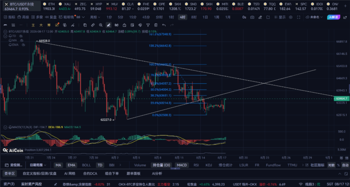Screen dimensions: 350x187
Task: Toggle percent scale mode
Action: (x=338, y=165)
